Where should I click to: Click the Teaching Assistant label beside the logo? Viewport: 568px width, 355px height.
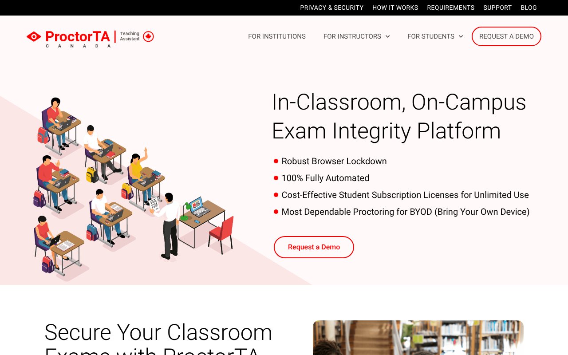pyautogui.click(x=130, y=36)
